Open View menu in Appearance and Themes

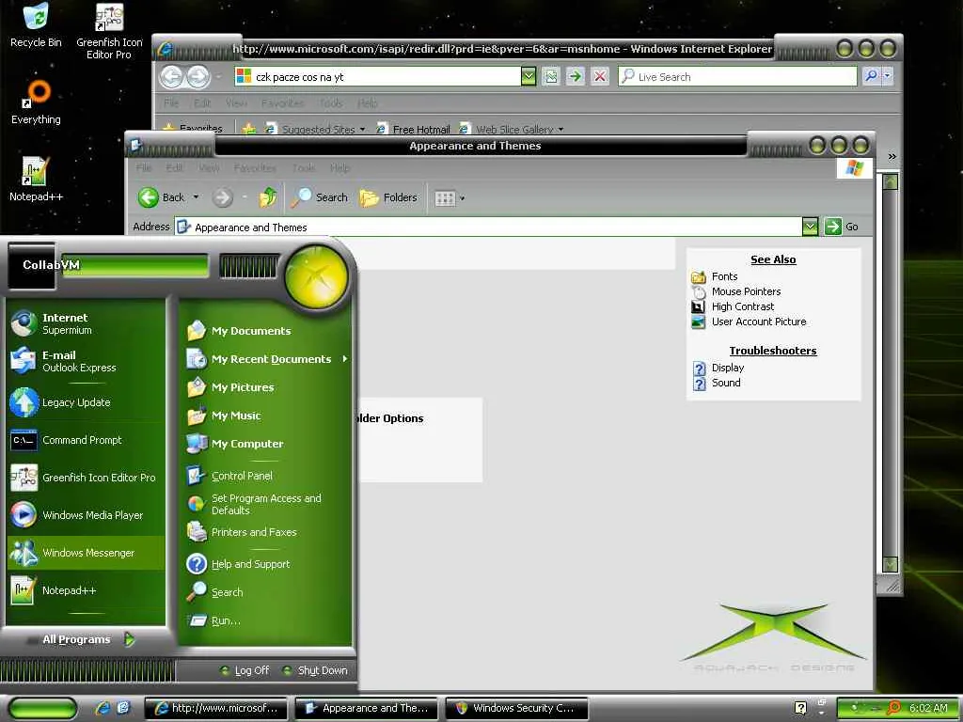[209, 167]
